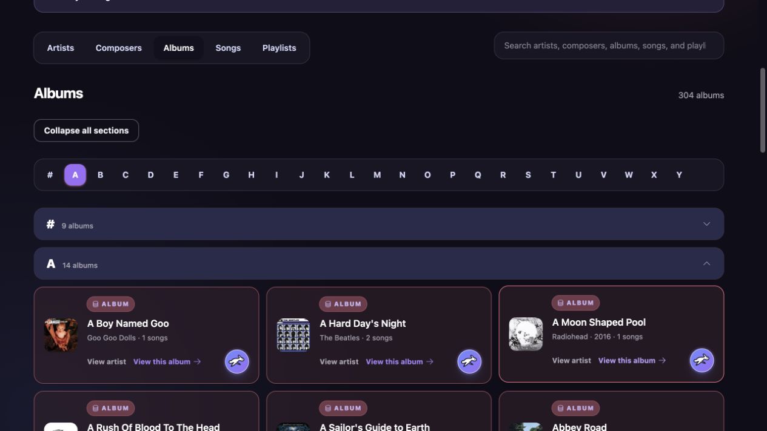Click ALBUM badge on A Moon Shaped Pool card

click(x=575, y=303)
